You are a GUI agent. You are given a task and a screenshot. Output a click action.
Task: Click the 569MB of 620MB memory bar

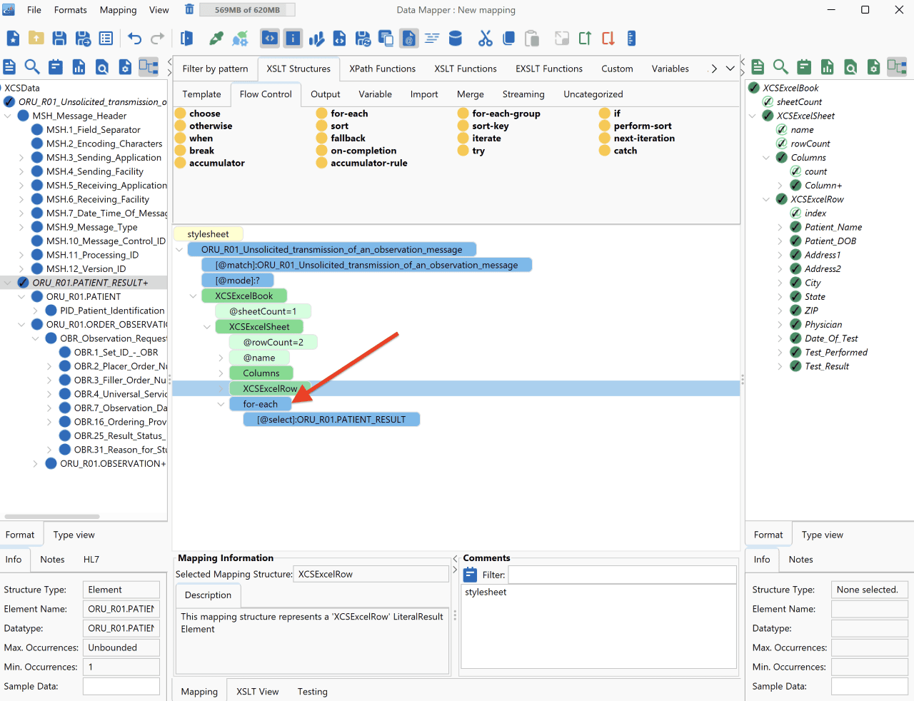coord(247,10)
